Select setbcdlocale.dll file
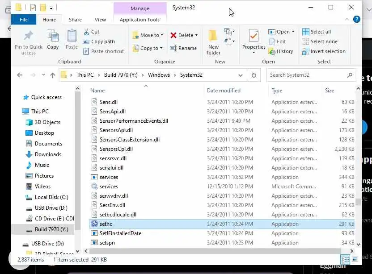 click(222, 215)
